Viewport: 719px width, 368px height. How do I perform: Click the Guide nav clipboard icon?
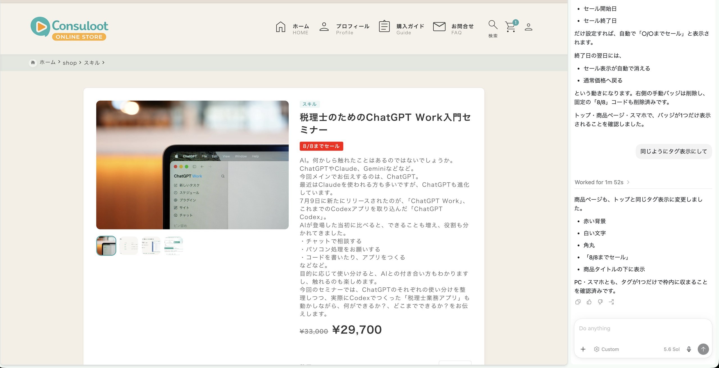click(384, 26)
